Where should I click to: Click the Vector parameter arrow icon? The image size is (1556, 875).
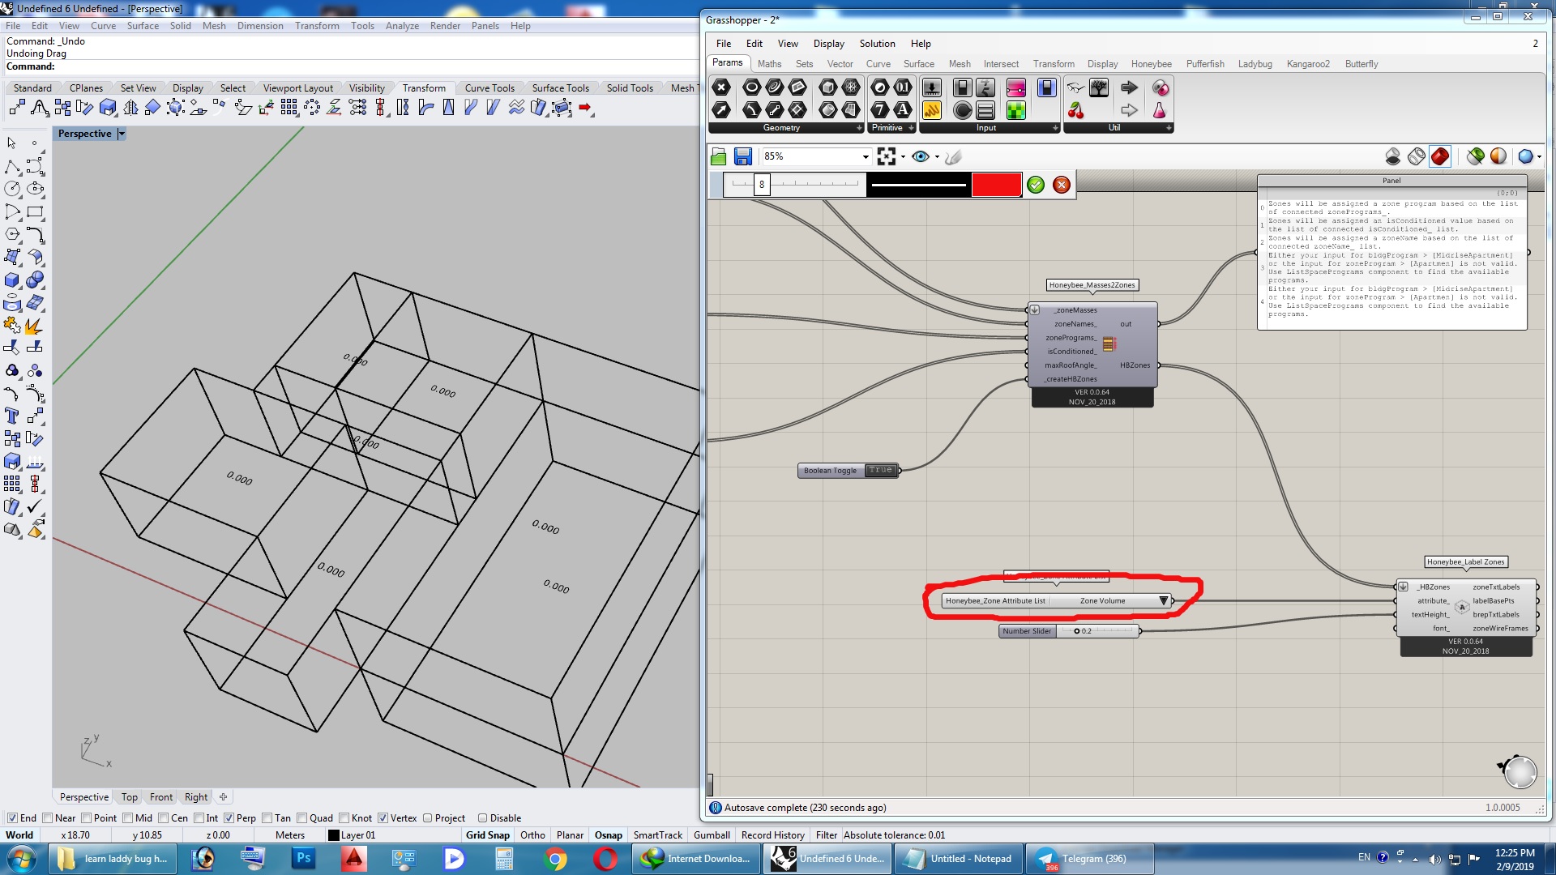tap(721, 109)
